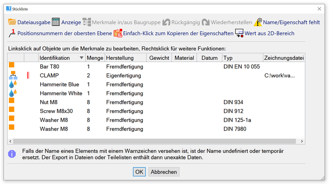Viewport: 329px width, 184px height.
Task: Click the Menge column header
Action: 95,58
